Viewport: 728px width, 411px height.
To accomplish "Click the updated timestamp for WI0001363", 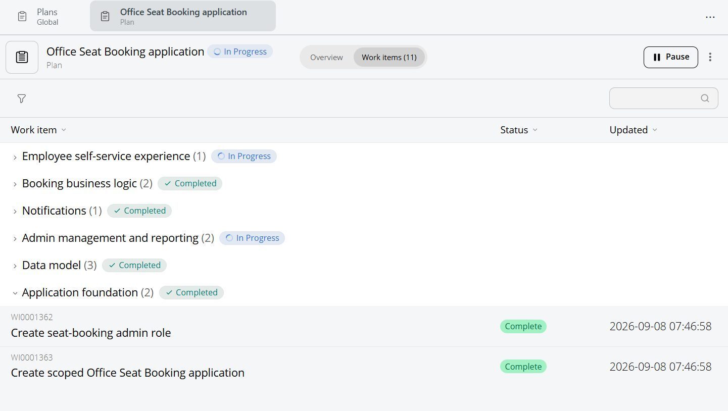I will pos(660,367).
